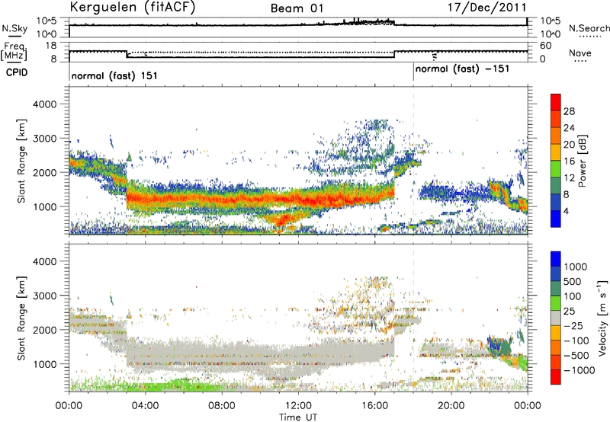610x422 pixels.
Task: Click the "Beam 01" label
Action: click(297, 8)
